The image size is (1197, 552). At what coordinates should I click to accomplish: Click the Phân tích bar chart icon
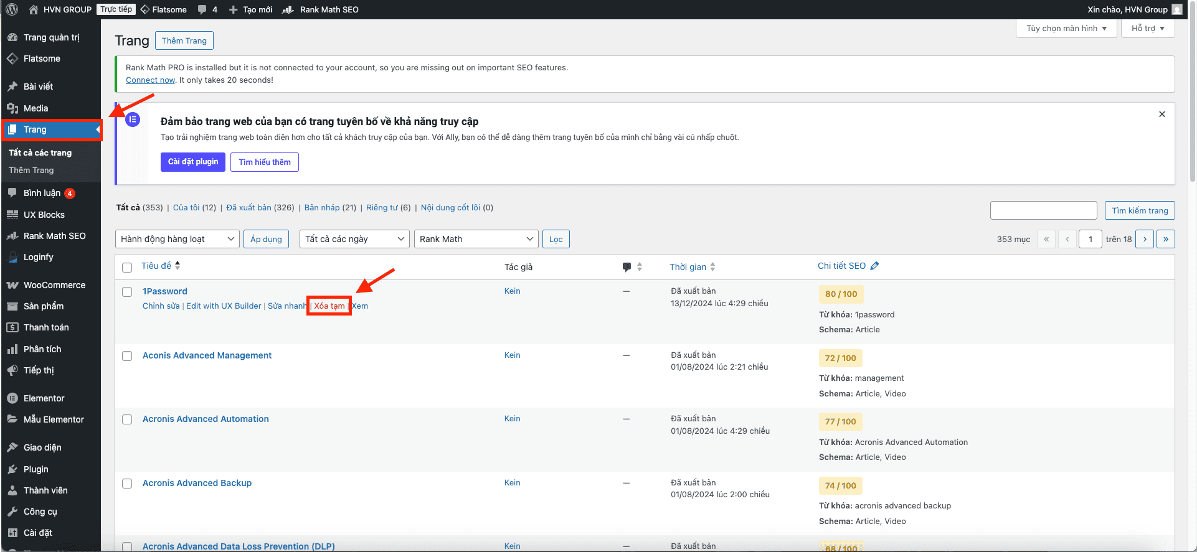[12, 349]
